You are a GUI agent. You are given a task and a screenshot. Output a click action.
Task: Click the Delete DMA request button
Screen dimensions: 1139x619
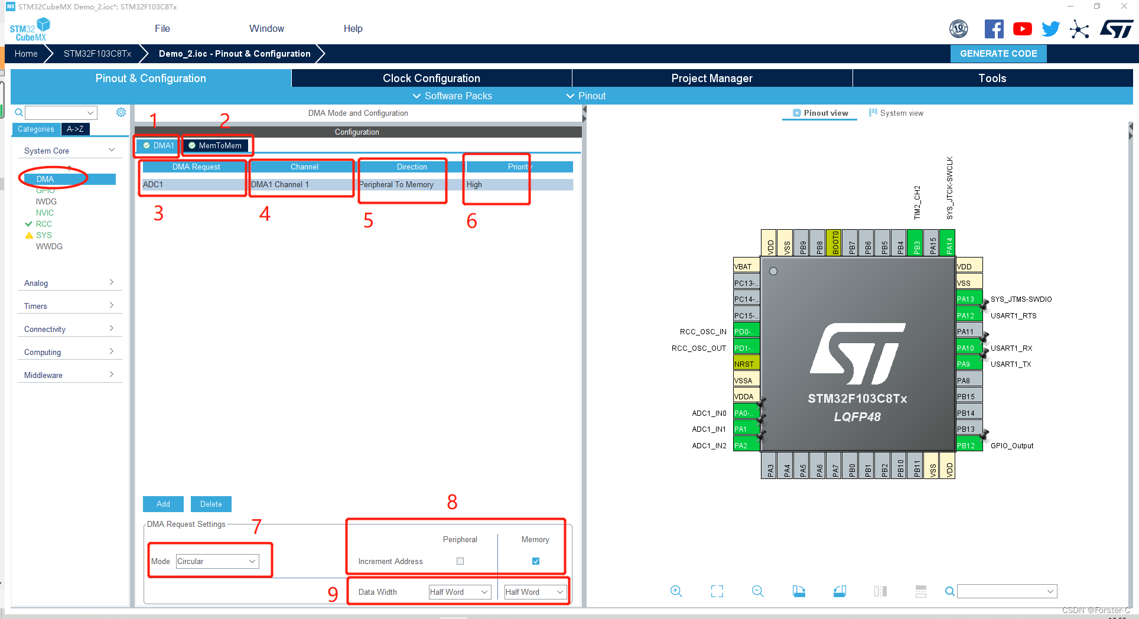(211, 504)
